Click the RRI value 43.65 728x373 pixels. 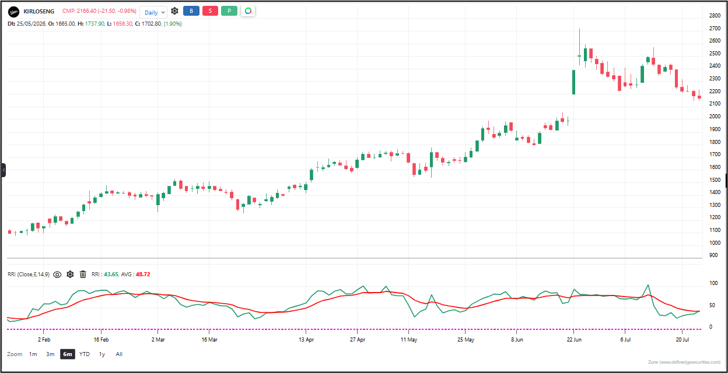pyautogui.click(x=111, y=274)
